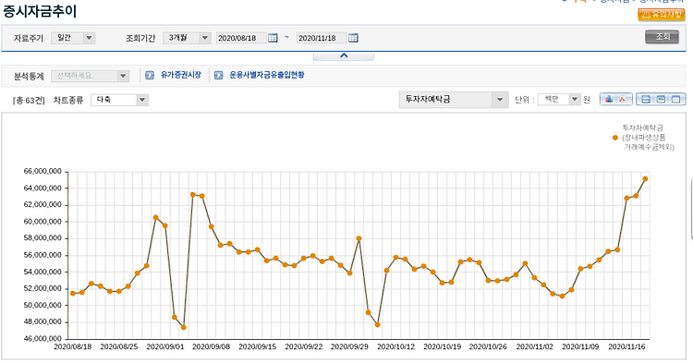This screenshot has width=693, height=363.
Task: Select split chart and table layout
Action: (x=646, y=100)
